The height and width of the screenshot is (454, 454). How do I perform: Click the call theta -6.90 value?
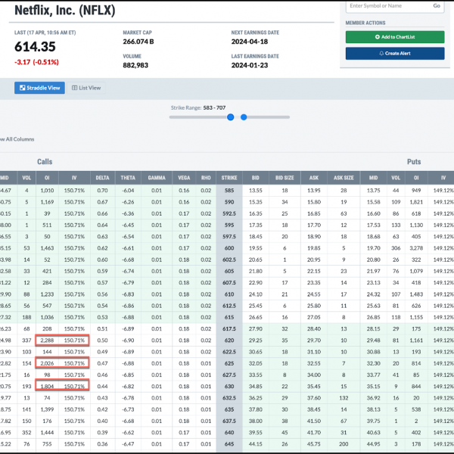click(x=128, y=340)
